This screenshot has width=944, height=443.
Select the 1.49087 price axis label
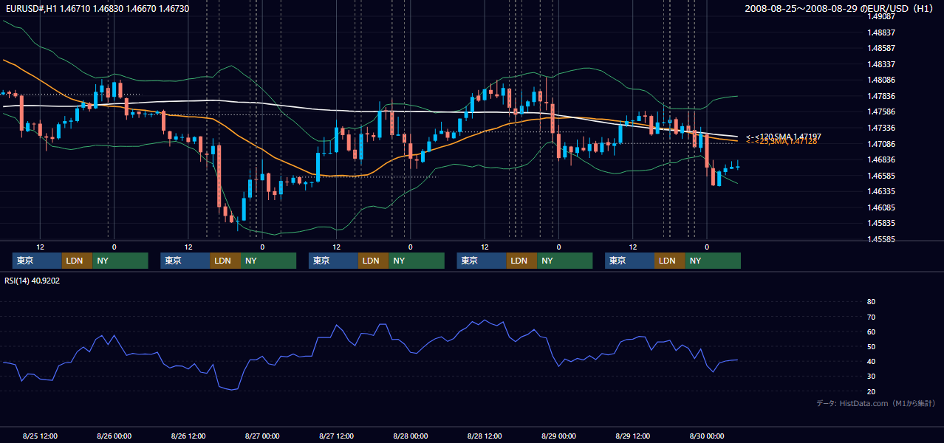[883, 16]
